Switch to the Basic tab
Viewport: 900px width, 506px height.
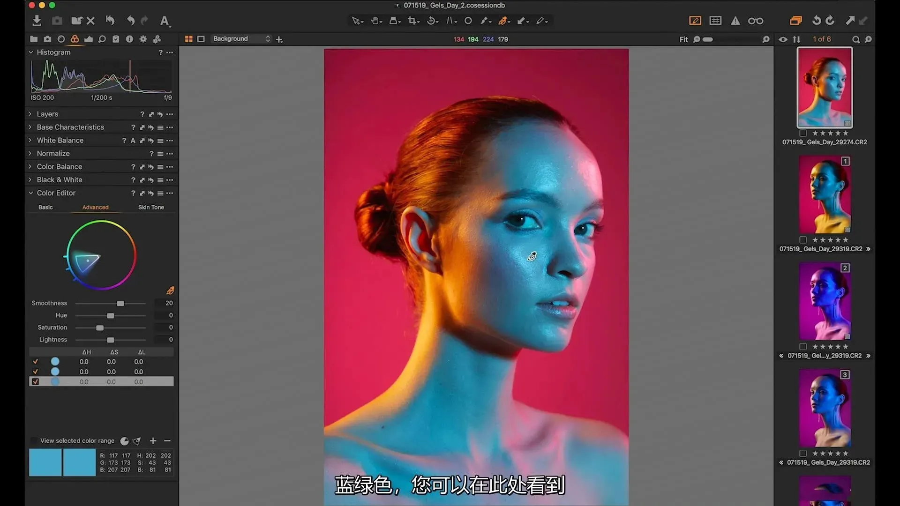point(45,207)
